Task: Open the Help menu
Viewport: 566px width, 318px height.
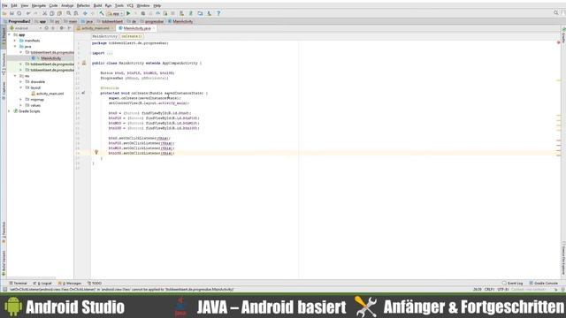Action: 157,6
